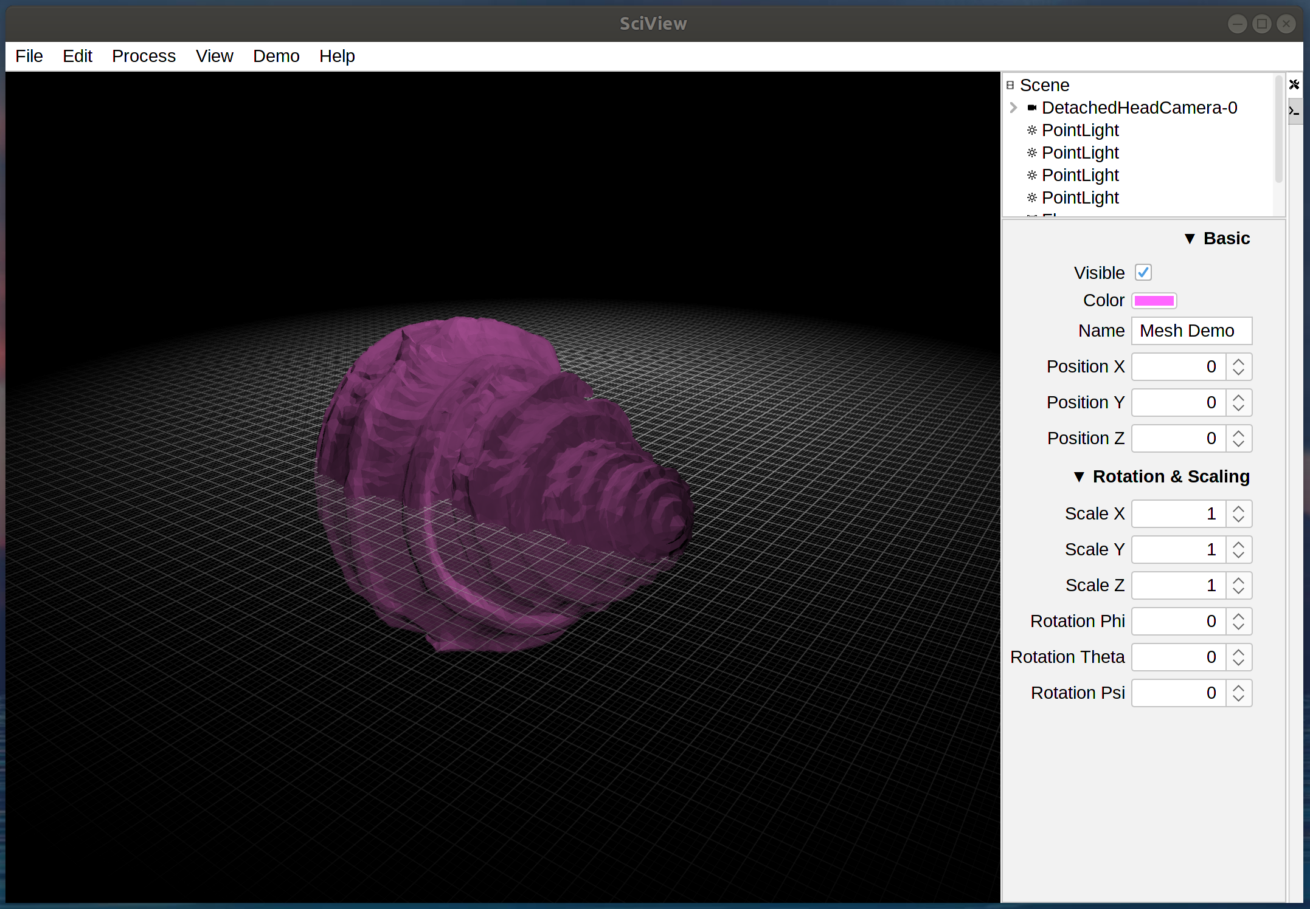Open the Edit menu

(77, 56)
